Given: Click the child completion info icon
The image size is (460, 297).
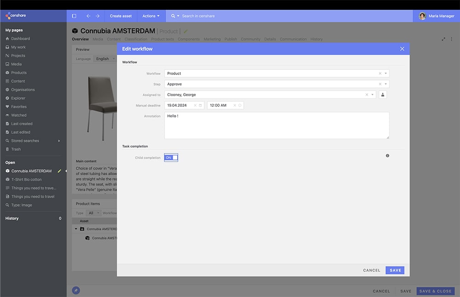Looking at the screenshot, I should pyautogui.click(x=387, y=156).
